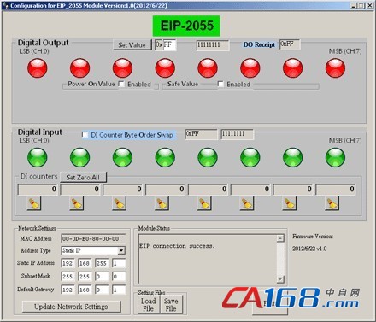376x322 pixels.
Task: Enable the Power On Value checkbox
Action: pos(121,84)
